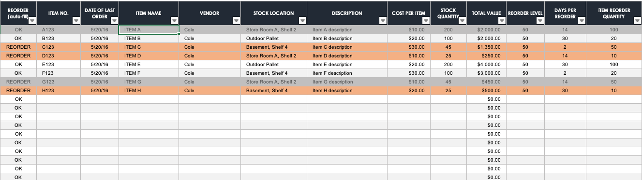Select the selected ITEM A name cell
Image resolution: width=642 pixels, height=180 pixels.
pos(149,30)
